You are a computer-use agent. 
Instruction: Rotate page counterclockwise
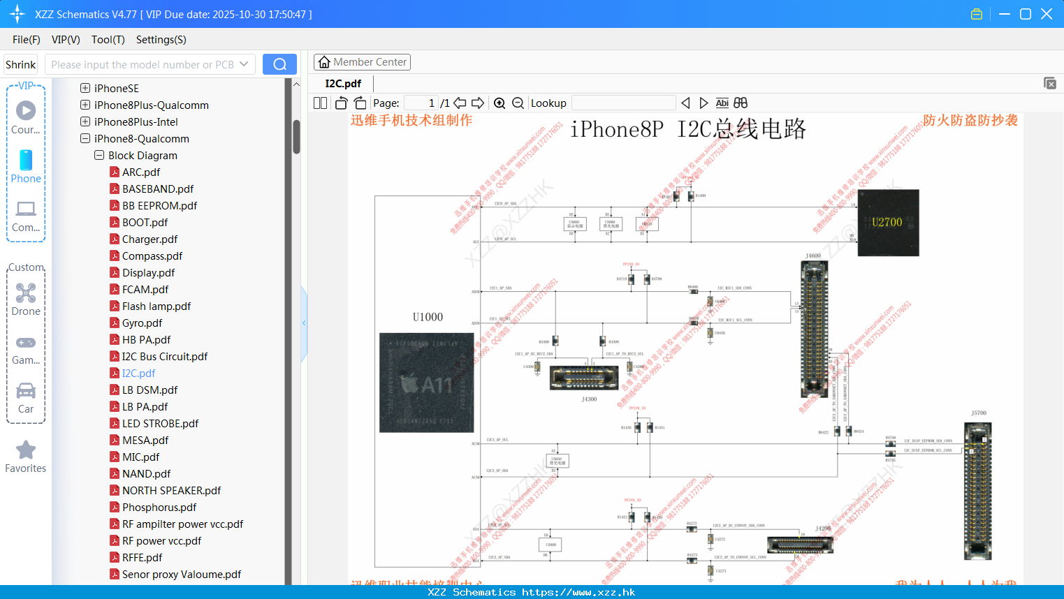click(341, 103)
